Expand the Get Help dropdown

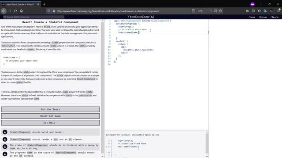tap(50, 123)
